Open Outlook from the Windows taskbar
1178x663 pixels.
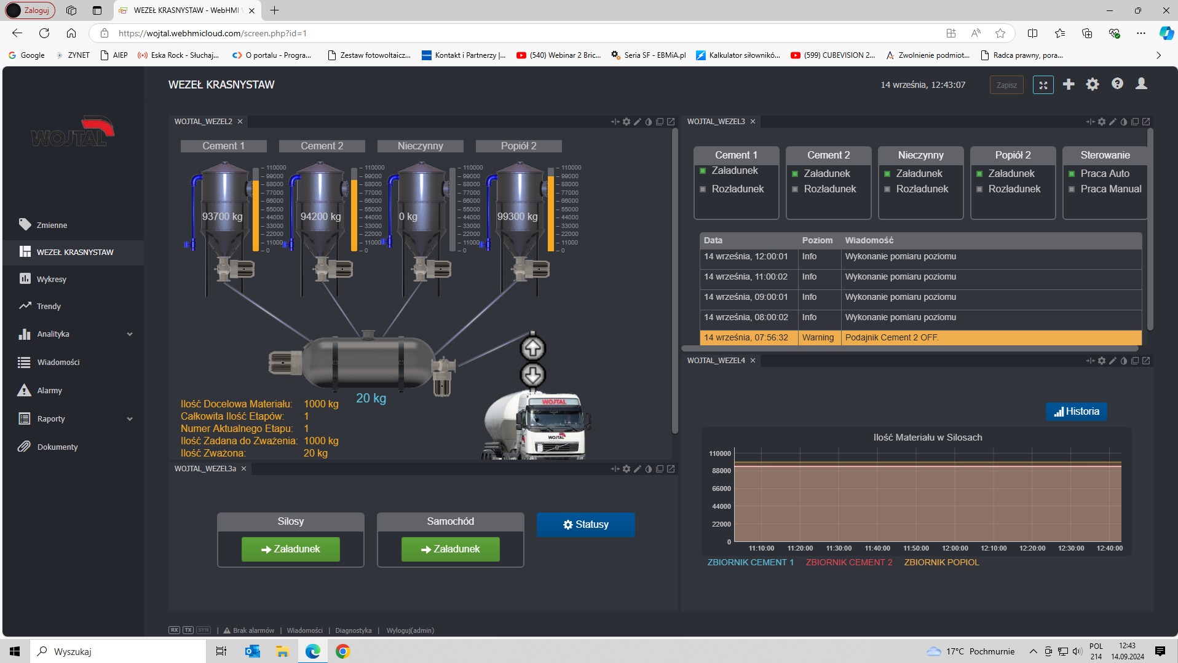coord(252,651)
